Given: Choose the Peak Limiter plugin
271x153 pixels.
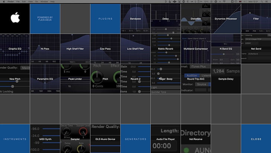Looking at the screenshot, I should pos(75,79).
